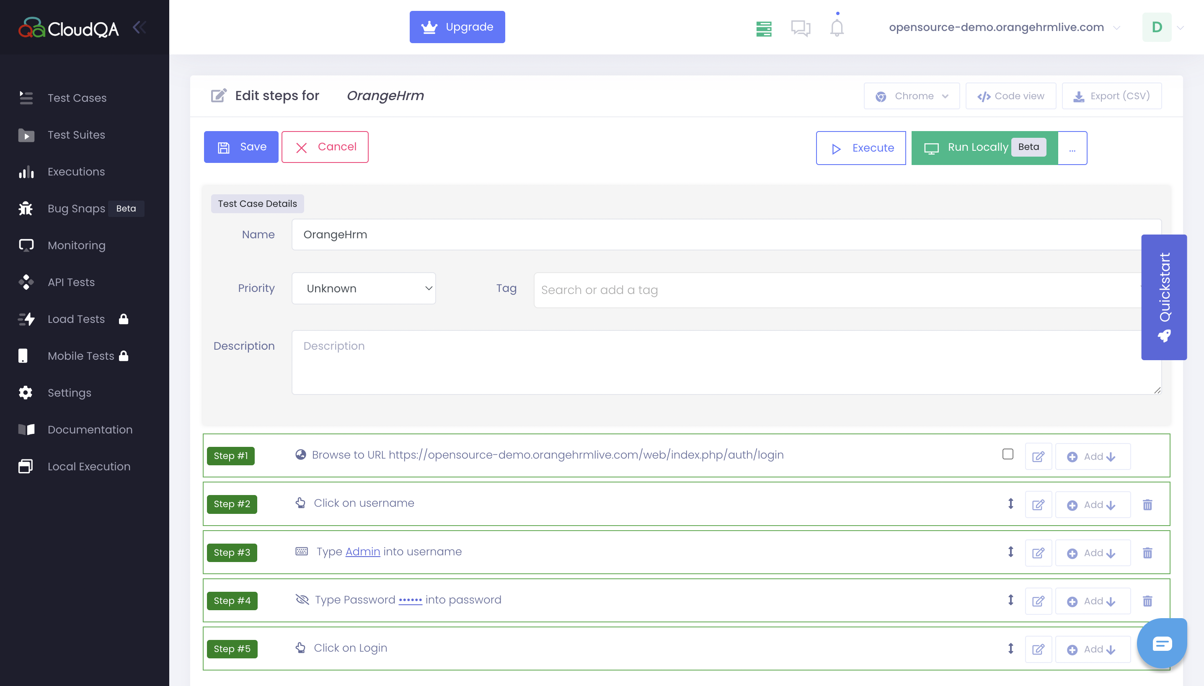1204x686 pixels.
Task: Open Test Suites in sidebar
Action: click(76, 135)
